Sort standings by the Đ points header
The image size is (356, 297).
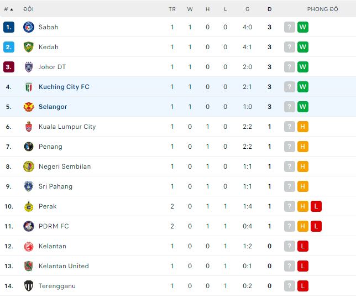point(269,9)
